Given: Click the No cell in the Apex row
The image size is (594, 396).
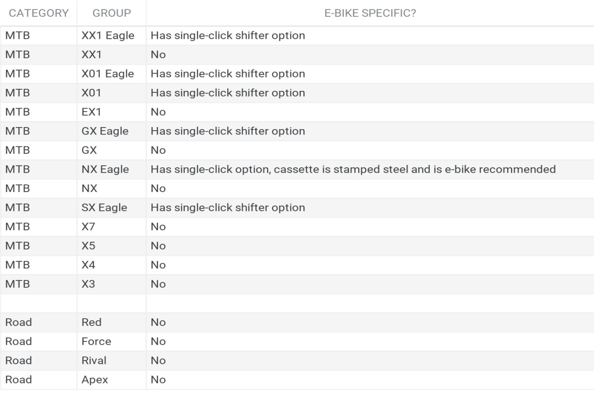Looking at the screenshot, I should click(x=370, y=380).
